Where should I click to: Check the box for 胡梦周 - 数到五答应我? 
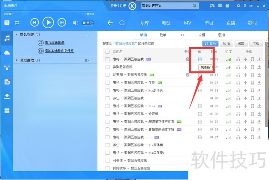pyautogui.click(x=107, y=75)
